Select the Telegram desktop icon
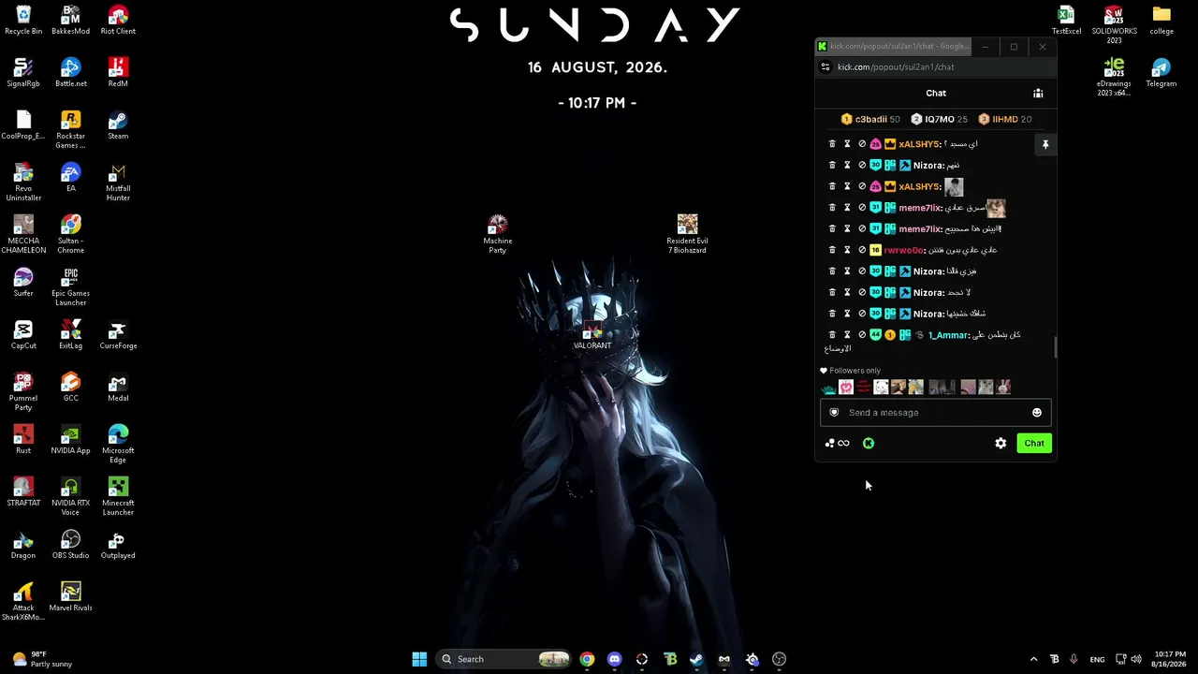 (1161, 73)
